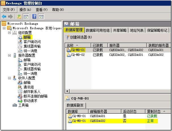
Task: Sort by the 名称 column header
Action: (x=78, y=45)
